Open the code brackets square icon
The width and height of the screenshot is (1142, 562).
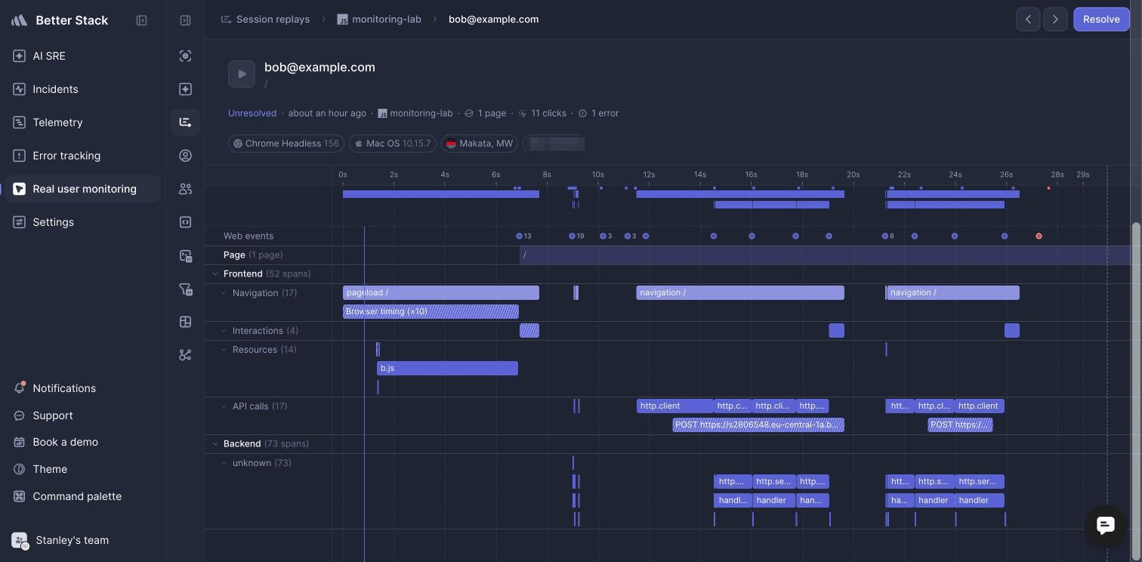click(x=185, y=222)
